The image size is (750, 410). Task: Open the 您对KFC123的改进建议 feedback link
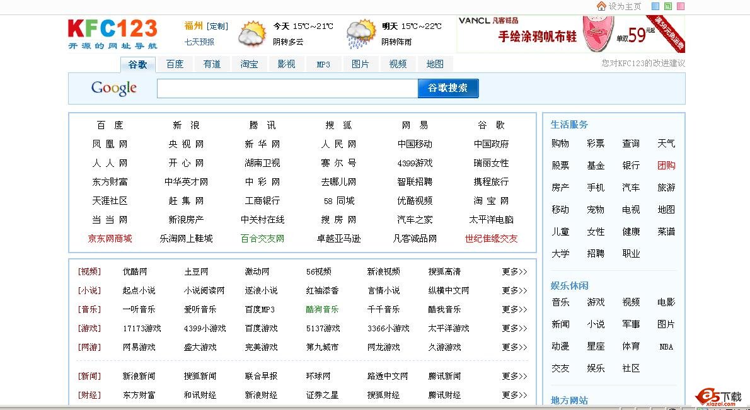click(x=643, y=63)
